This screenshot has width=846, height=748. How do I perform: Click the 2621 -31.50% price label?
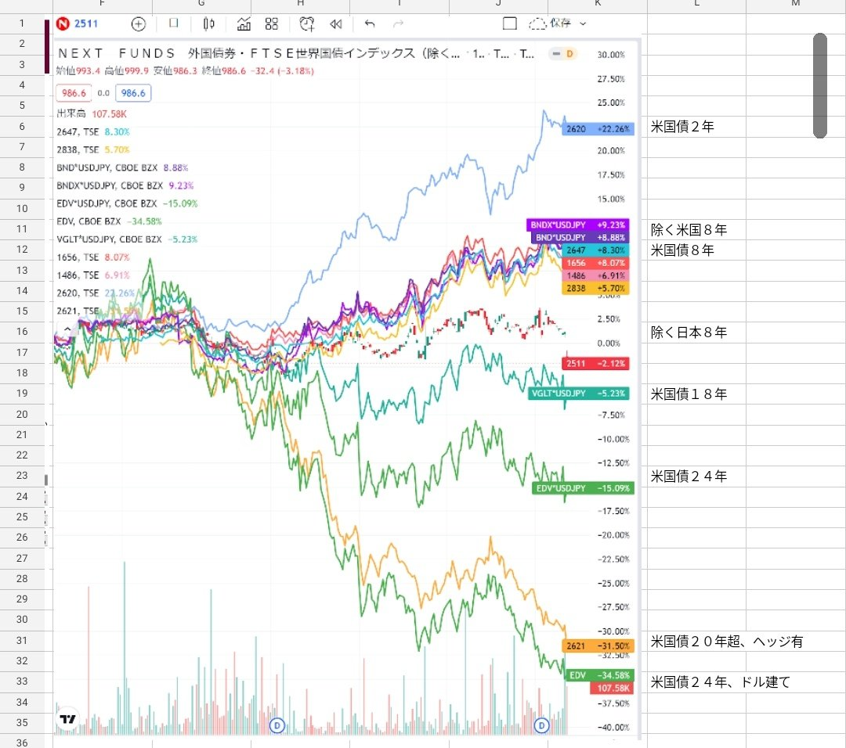click(x=598, y=646)
